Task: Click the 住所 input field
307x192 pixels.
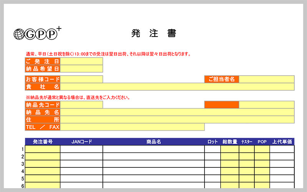Action: coord(177,120)
